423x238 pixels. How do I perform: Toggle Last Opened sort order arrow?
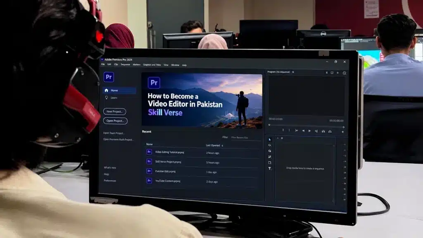(222, 145)
